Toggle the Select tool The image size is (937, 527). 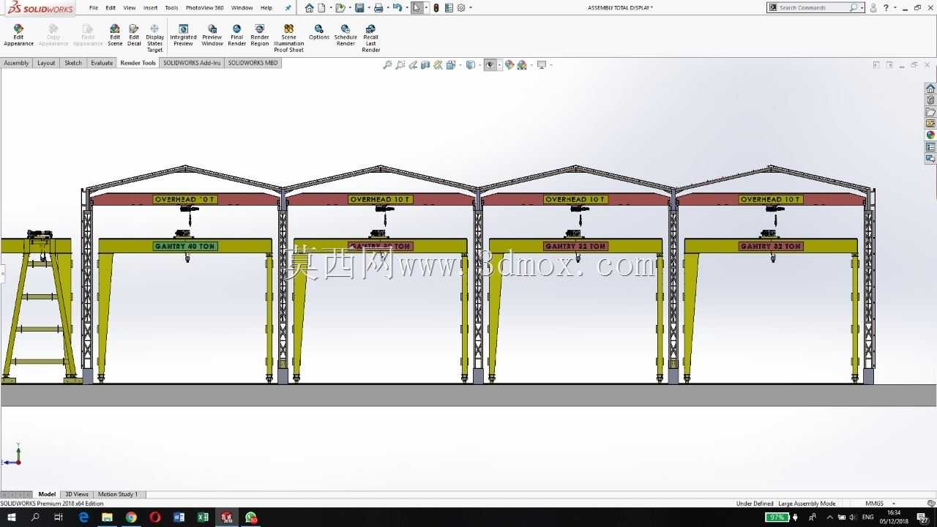tap(417, 8)
